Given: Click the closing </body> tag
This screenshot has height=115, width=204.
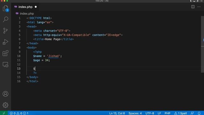Looking at the screenshot, I should point(32,77).
